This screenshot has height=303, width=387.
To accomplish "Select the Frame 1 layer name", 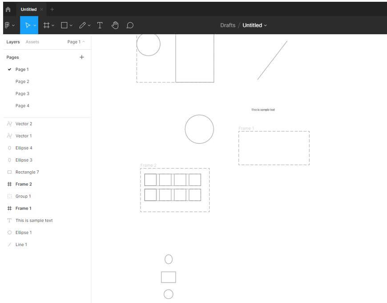I will click(24, 208).
